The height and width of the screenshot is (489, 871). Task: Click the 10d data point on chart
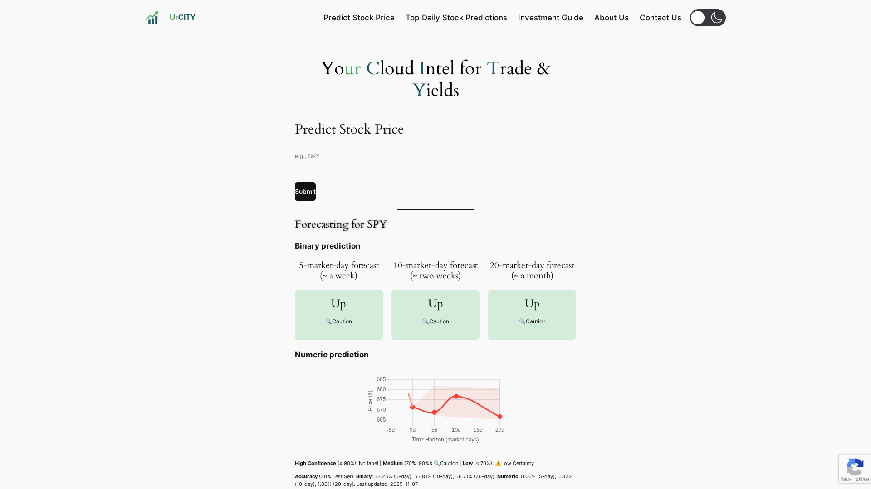[x=456, y=396]
